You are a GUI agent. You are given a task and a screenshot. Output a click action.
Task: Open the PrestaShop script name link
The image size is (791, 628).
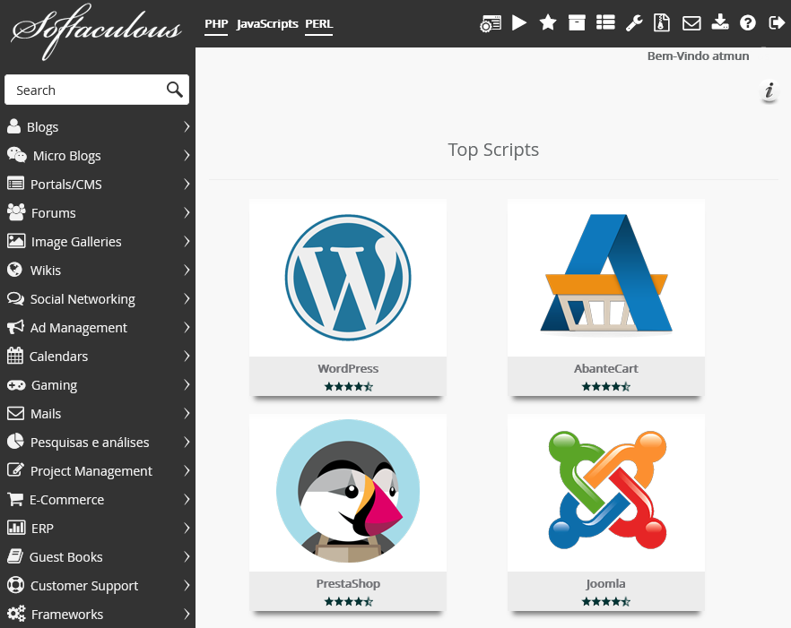348,583
